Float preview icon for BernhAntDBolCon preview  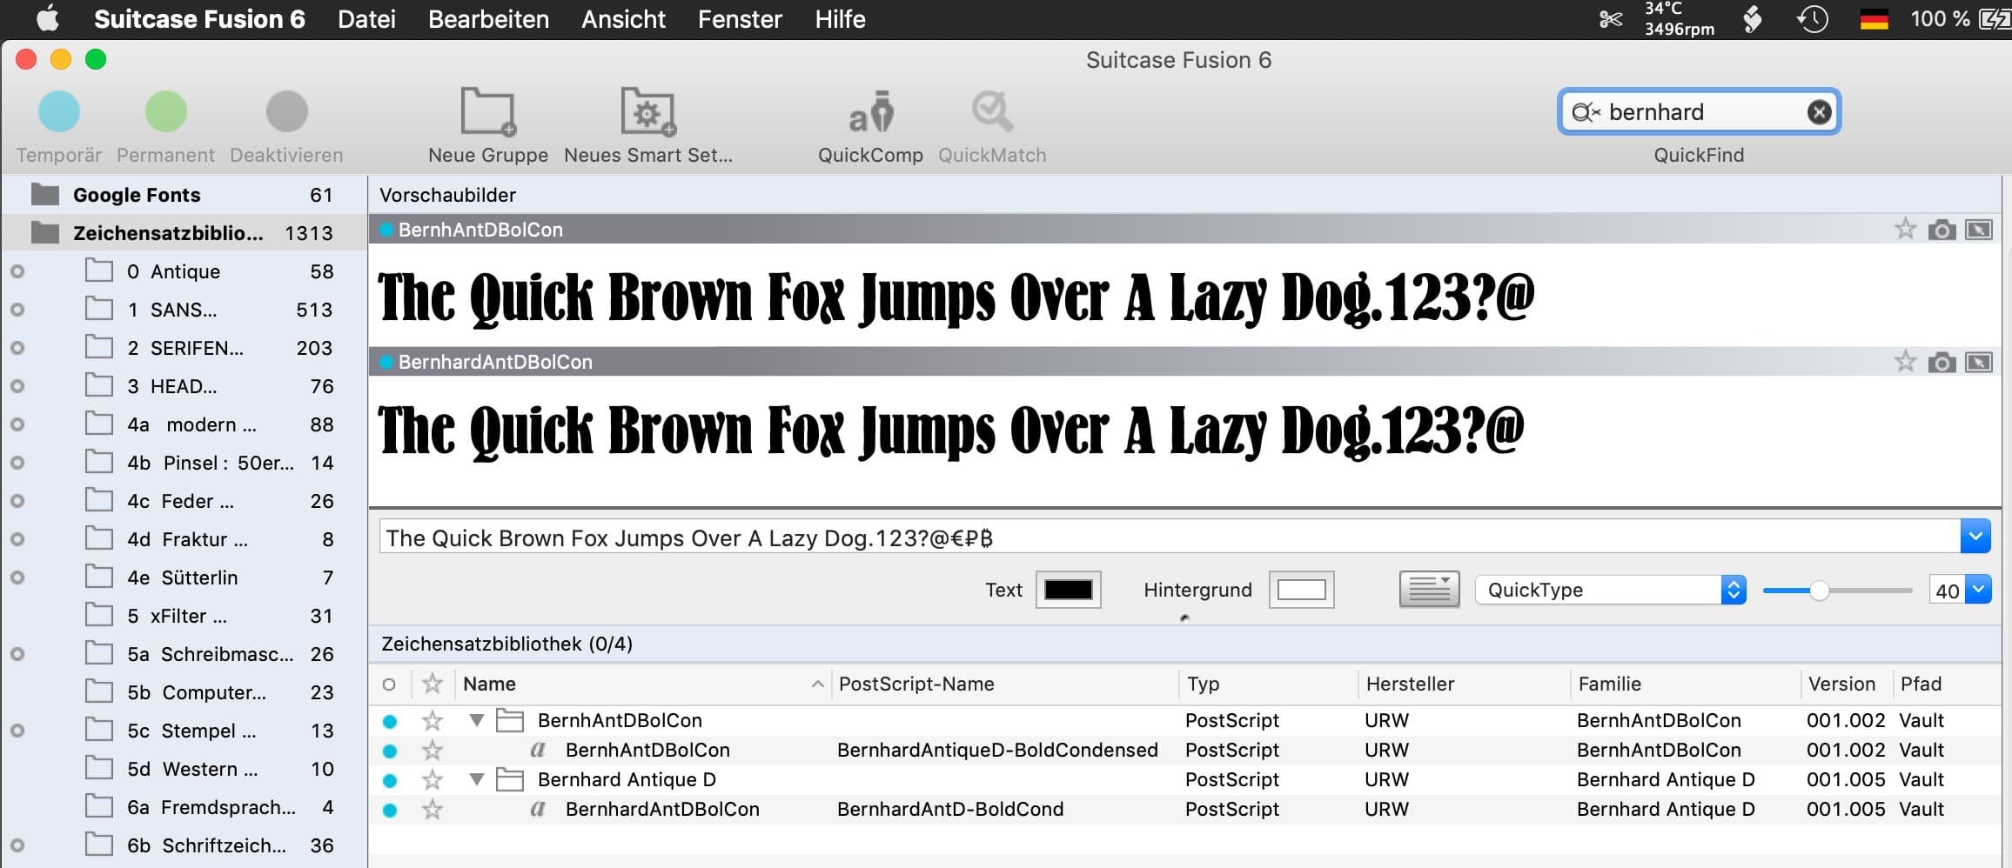pos(1979,230)
